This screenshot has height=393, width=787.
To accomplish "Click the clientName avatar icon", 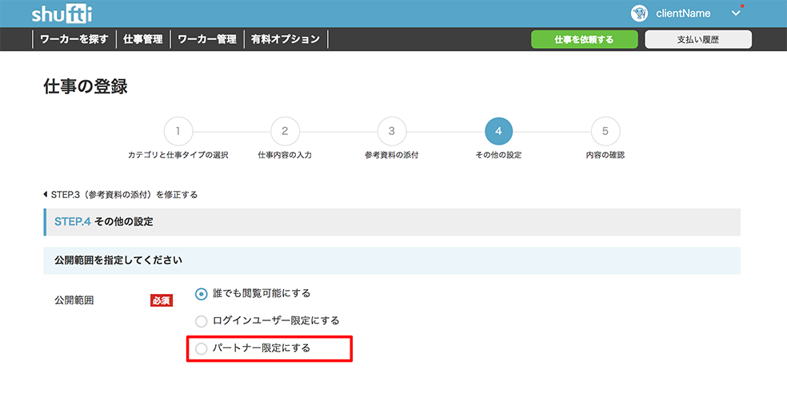I will pos(639,14).
